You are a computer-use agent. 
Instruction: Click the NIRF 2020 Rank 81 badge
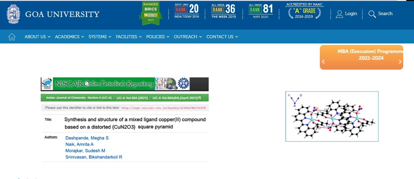pyautogui.click(x=261, y=11)
